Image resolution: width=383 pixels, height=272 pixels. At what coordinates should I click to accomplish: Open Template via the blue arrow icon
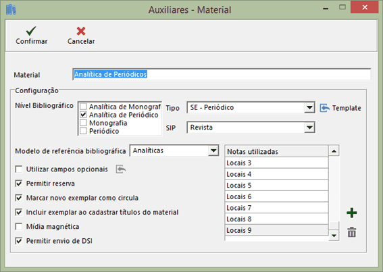325,108
